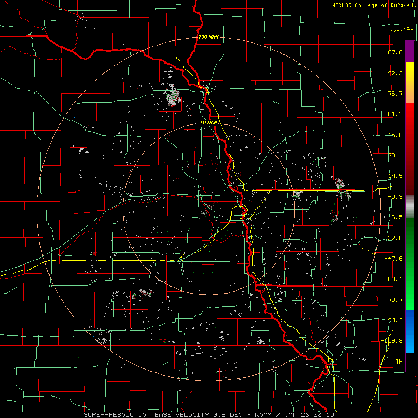Pick the yellow-orange segment of the color bar
This screenshot has width=418, height=418.
pos(410,83)
